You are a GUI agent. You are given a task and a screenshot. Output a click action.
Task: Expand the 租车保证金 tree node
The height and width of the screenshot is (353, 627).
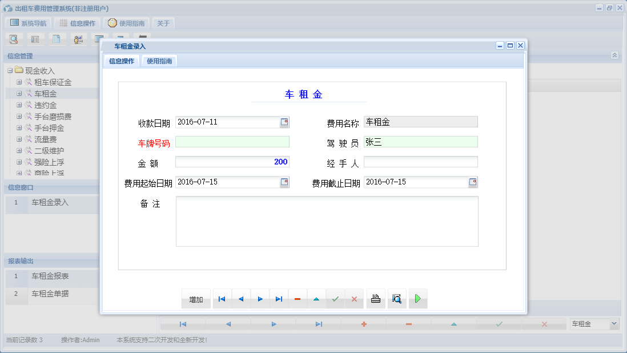click(x=19, y=82)
